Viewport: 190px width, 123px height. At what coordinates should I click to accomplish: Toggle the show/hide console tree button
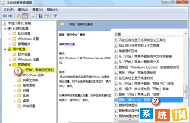25,16
